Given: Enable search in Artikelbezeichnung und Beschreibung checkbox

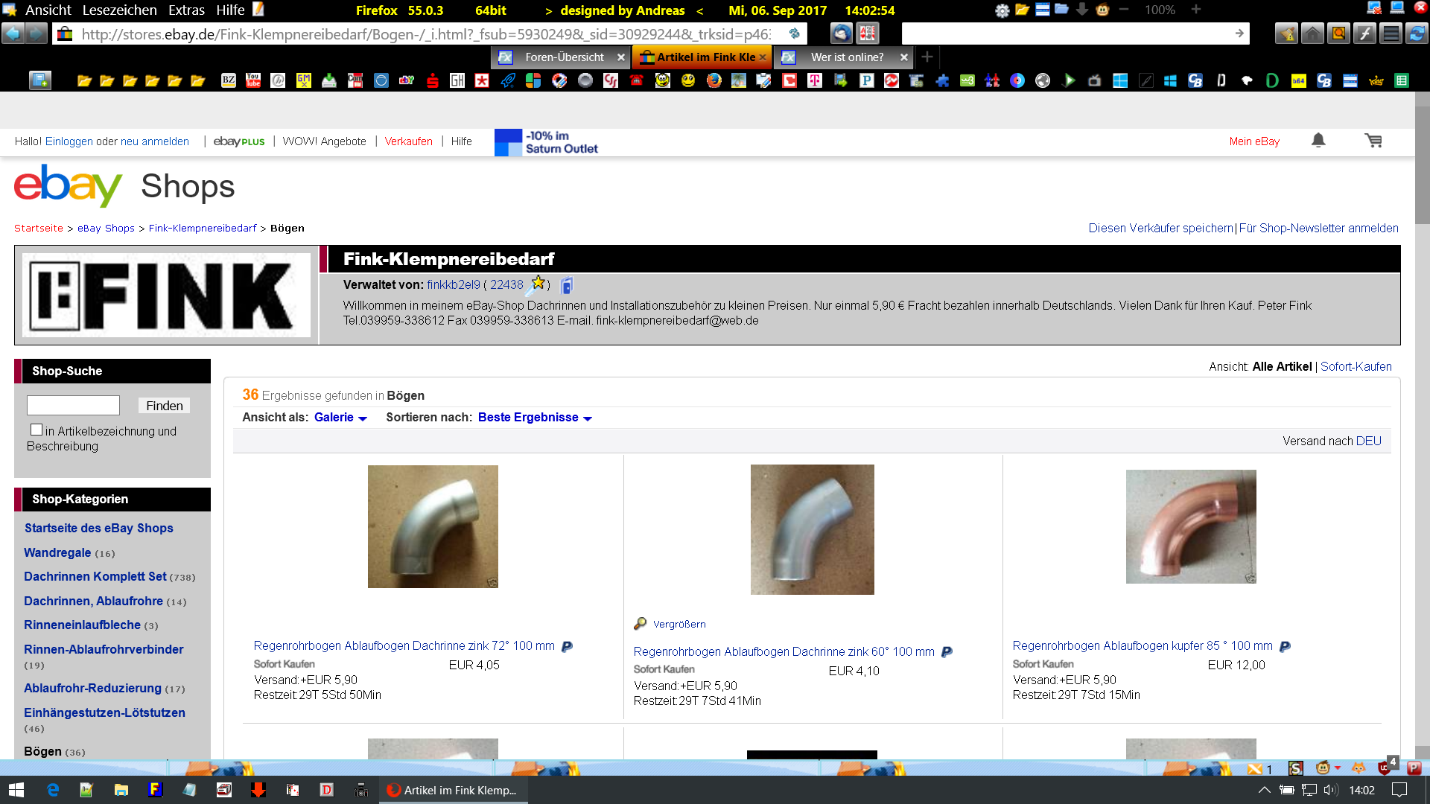Looking at the screenshot, I should tap(36, 430).
